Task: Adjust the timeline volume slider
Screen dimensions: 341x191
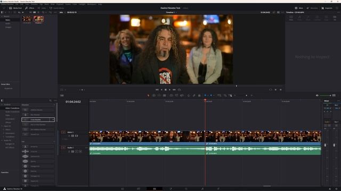Action: pyautogui.click(x=326, y=95)
